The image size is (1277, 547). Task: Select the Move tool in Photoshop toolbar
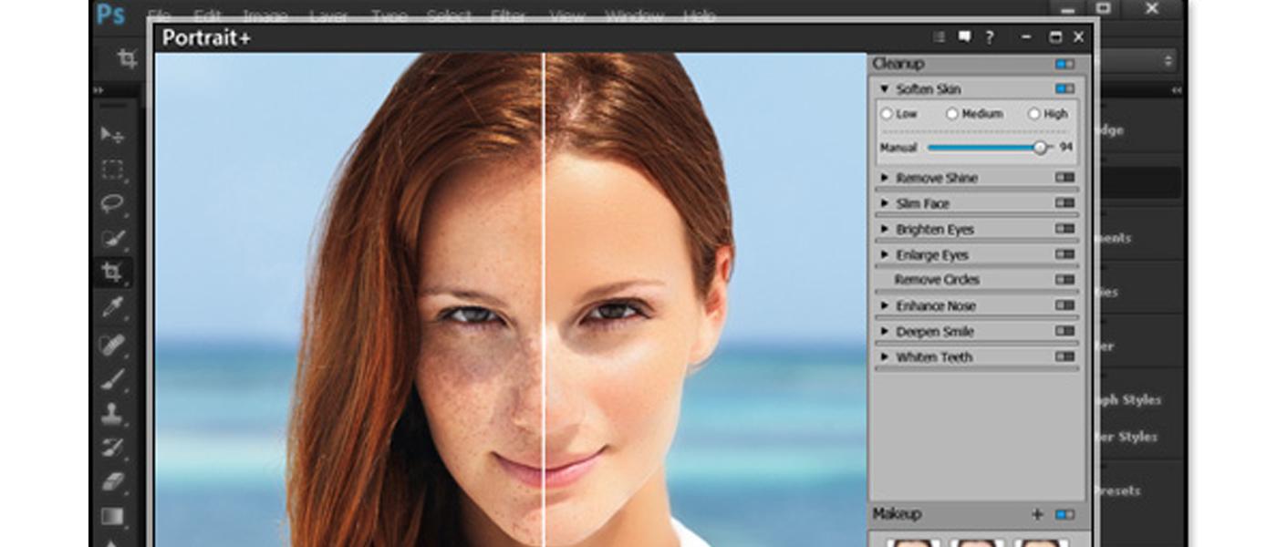tap(113, 135)
